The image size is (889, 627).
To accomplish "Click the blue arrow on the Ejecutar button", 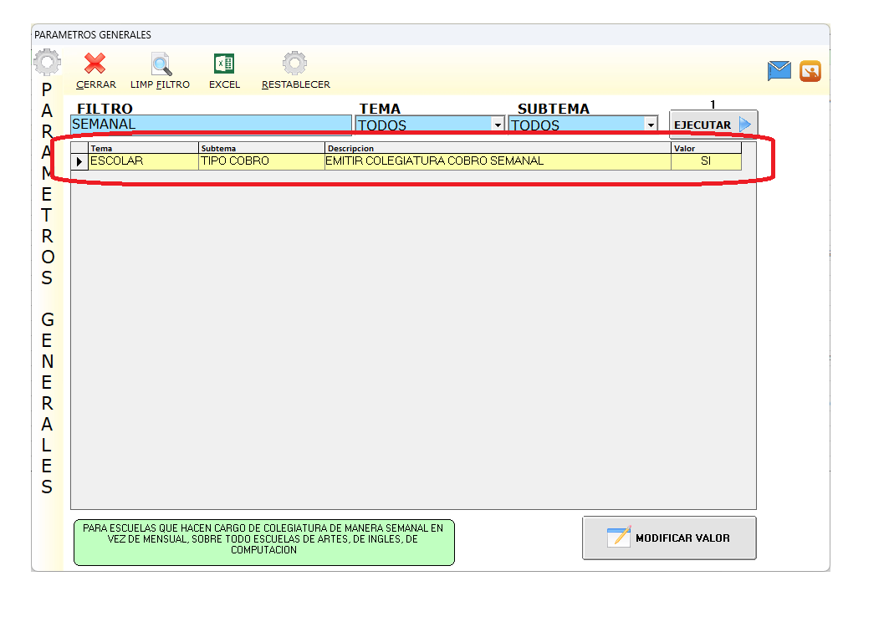I will click(745, 125).
